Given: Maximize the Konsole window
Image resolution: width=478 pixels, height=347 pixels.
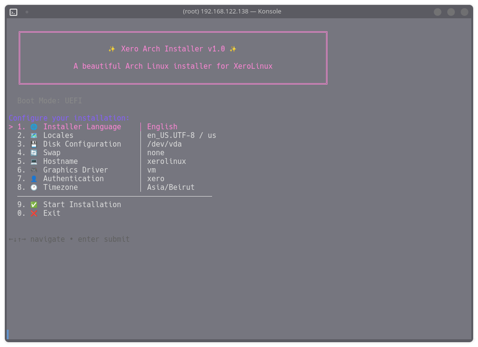Looking at the screenshot, I should 451,12.
